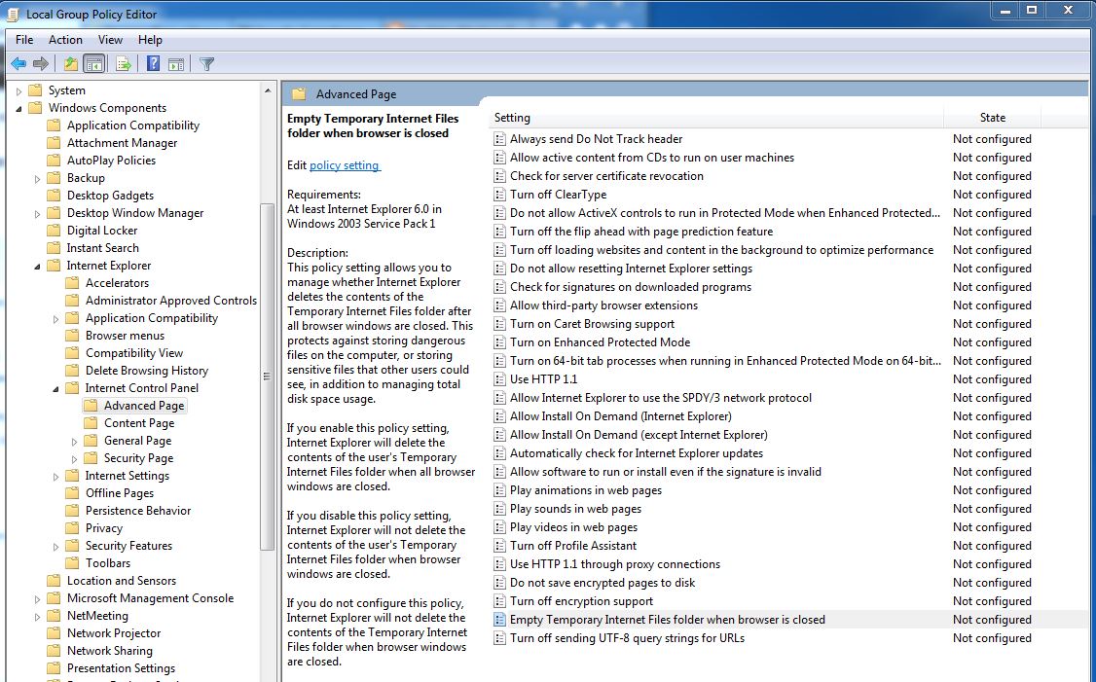Expand the Microsoft Management Console node
Screen dimensions: 1096x682
pyautogui.click(x=37, y=599)
